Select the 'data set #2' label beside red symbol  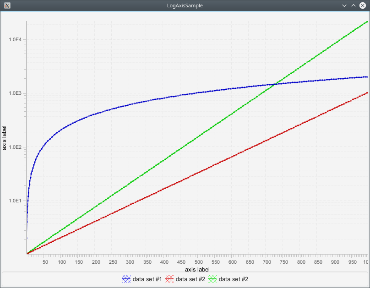tap(190, 279)
